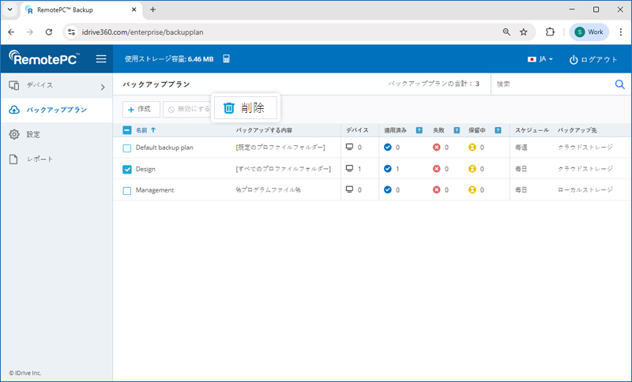
Task: Click device monitor icon in Default backup plan row
Action: click(x=349, y=147)
